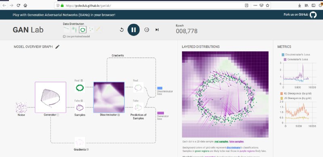Click the browser home icon

(x=25, y=6)
